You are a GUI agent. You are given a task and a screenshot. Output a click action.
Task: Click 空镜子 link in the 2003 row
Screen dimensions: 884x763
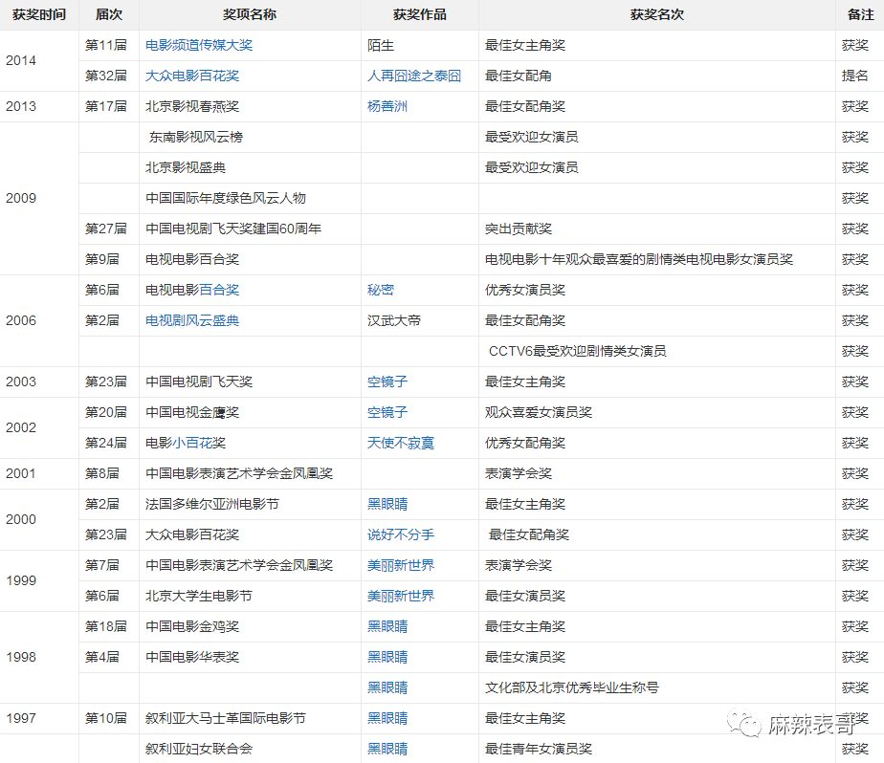click(x=387, y=381)
